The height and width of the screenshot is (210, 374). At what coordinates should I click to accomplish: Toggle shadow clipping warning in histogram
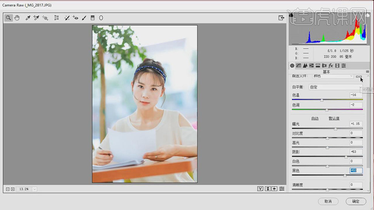(291, 15)
